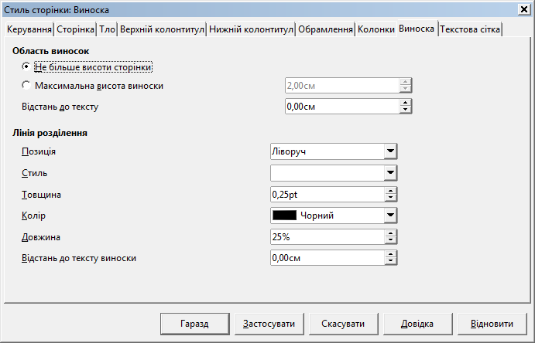Switch to the Керування tab
535x343 pixels.
[x=29, y=29]
